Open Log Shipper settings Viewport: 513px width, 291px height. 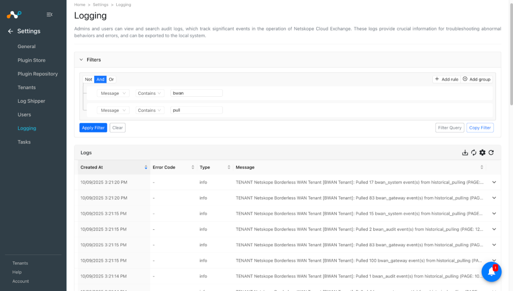point(32,101)
